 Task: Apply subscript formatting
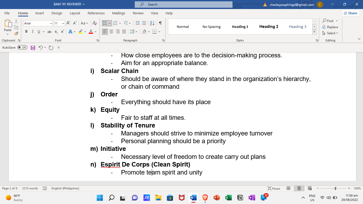[x=56, y=32]
